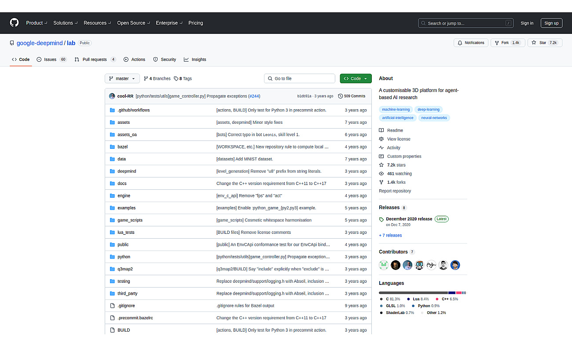
Task: Select the neural-networks topic tag
Action: [434, 118]
